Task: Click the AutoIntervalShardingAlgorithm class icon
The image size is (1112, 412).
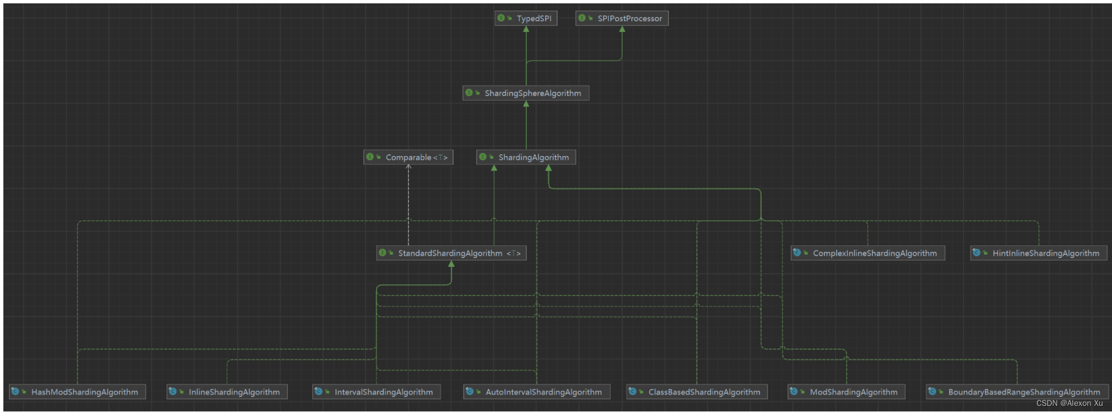Action: pos(470,391)
